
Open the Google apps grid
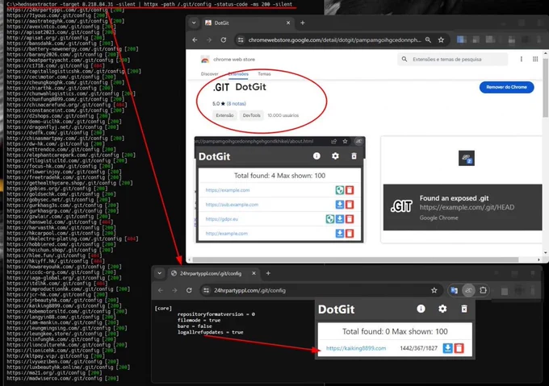tap(535, 60)
